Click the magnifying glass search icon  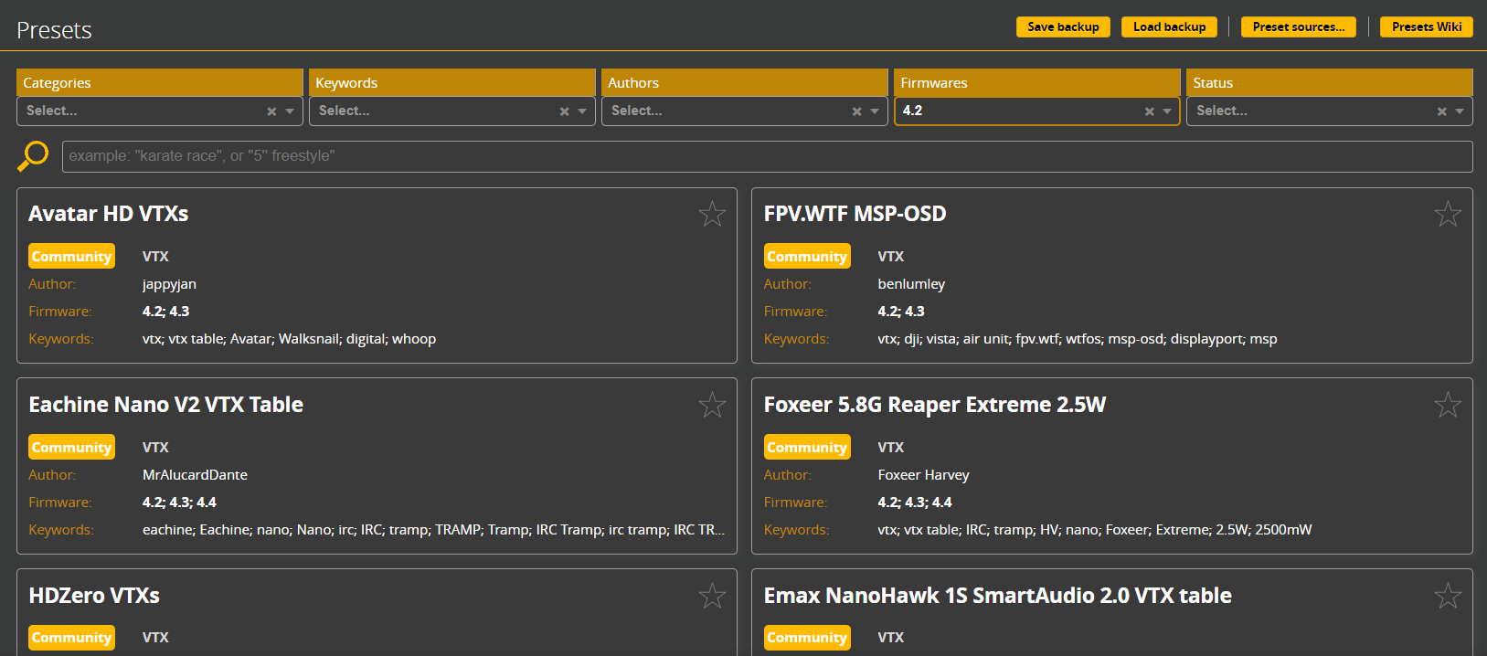click(x=33, y=155)
